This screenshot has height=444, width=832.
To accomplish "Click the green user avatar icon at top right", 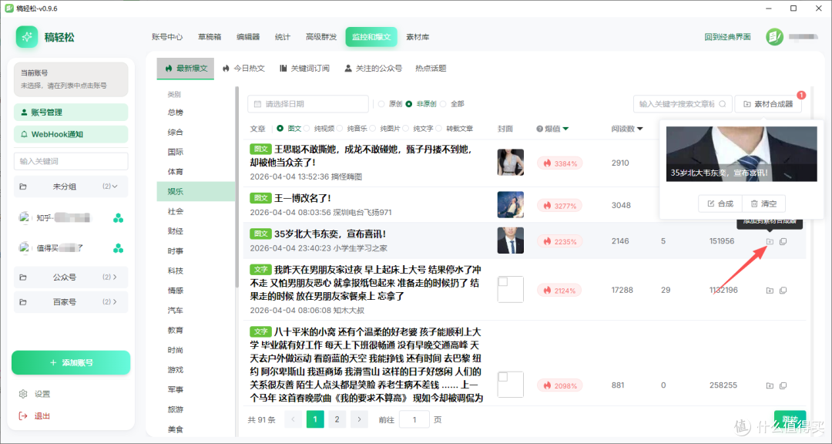I will point(774,37).
